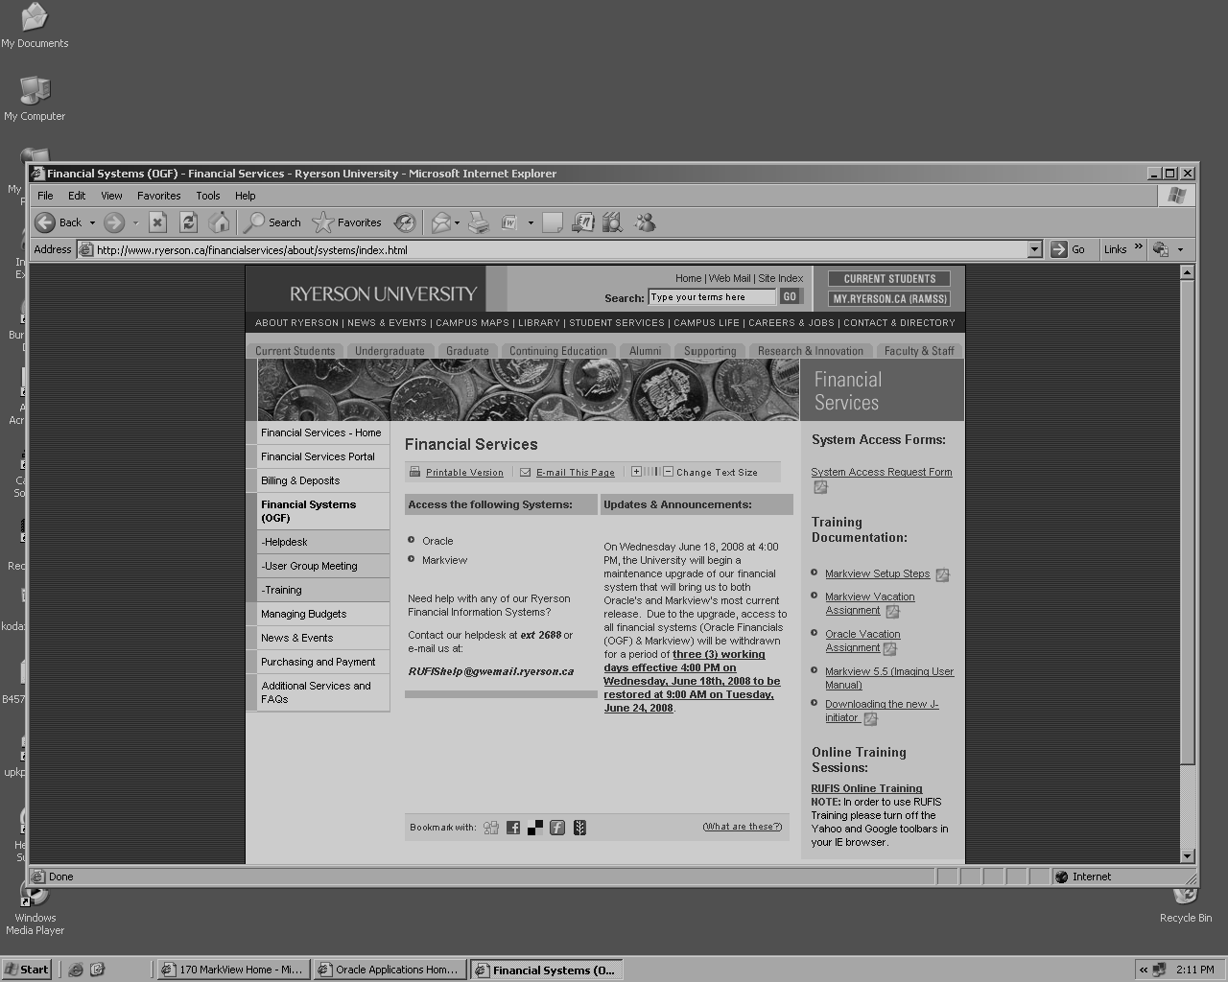Screen dimensions: 1228x982
Task: Click the Print toolbar icon
Action: (479, 222)
